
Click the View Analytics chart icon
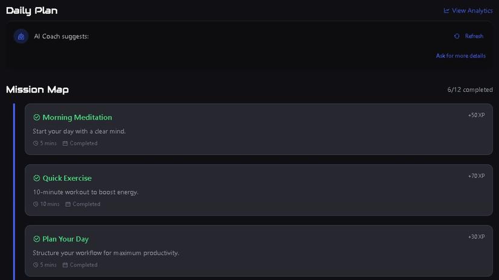447,10
